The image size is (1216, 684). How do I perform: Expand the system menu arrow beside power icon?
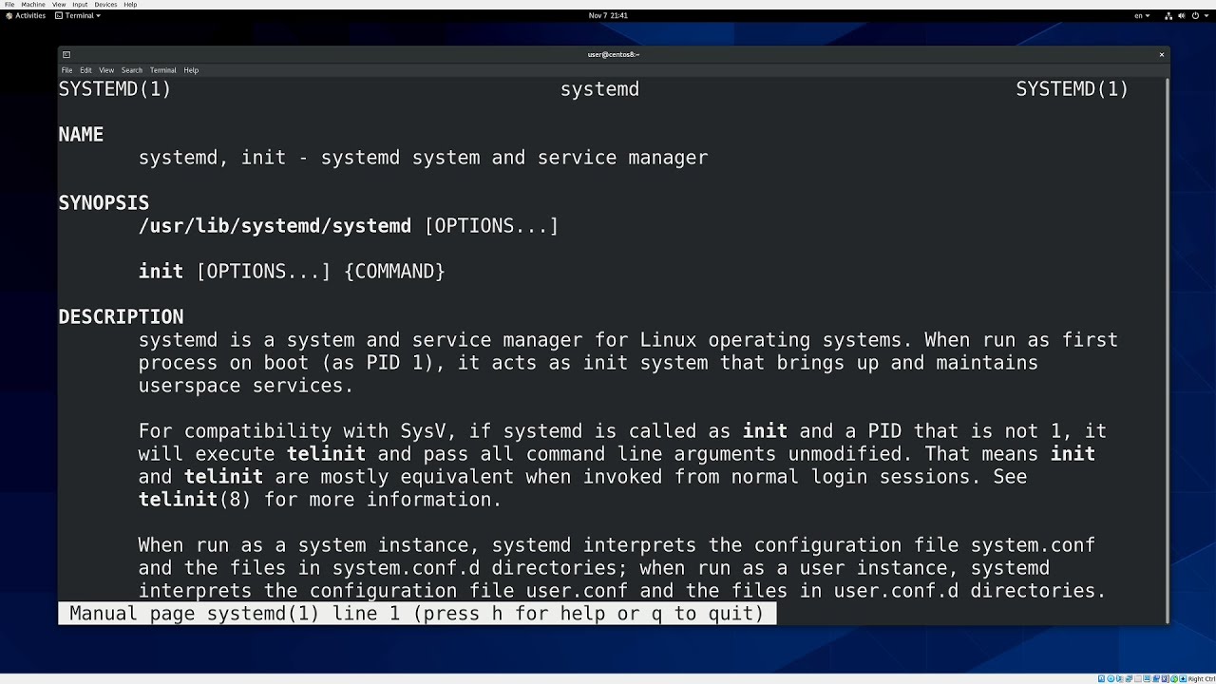point(1206,15)
